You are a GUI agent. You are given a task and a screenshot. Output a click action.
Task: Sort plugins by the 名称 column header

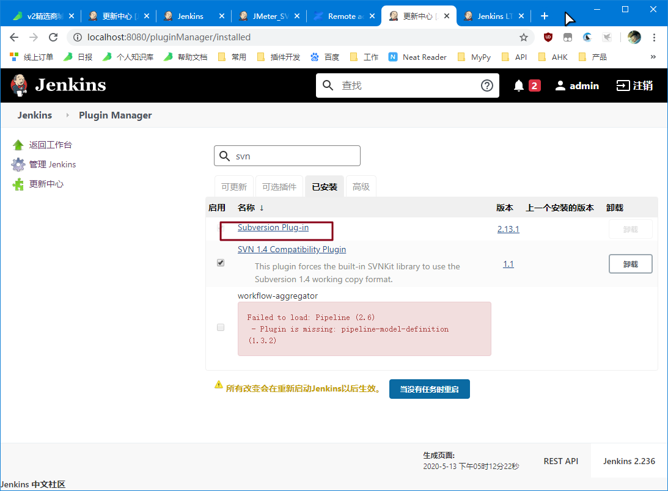(251, 208)
